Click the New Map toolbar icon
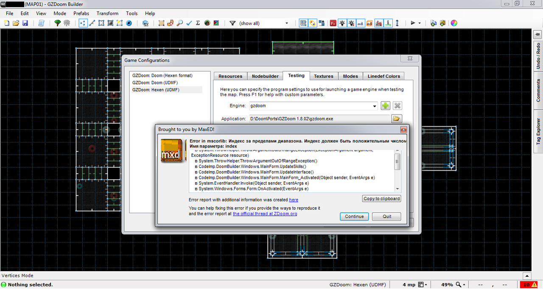 (7, 23)
